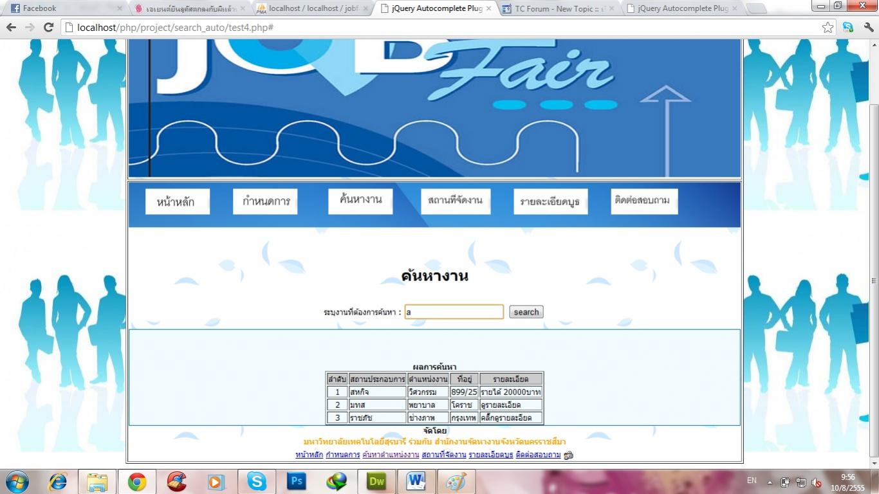Open Microsoft Word from the taskbar
The height and width of the screenshot is (494, 879).
click(416, 482)
